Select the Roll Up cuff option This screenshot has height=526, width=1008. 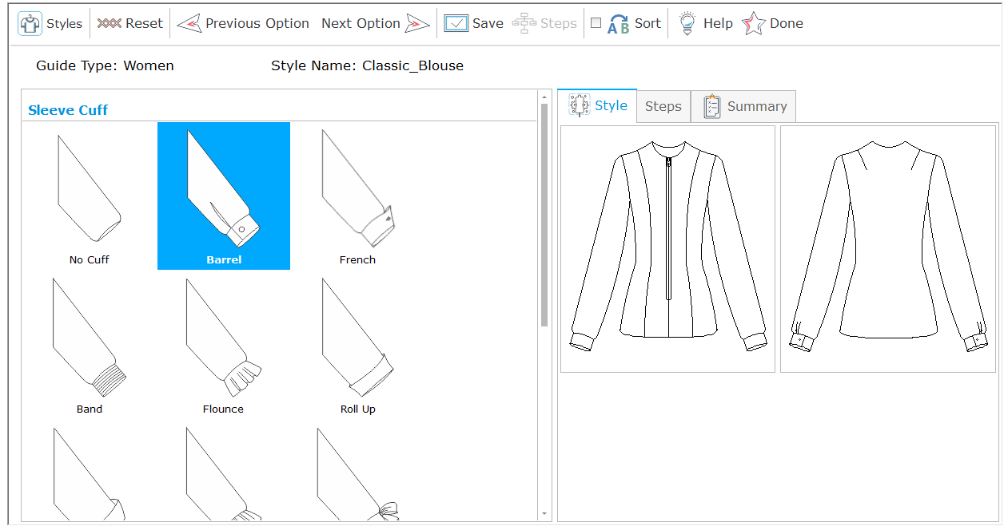(x=357, y=346)
